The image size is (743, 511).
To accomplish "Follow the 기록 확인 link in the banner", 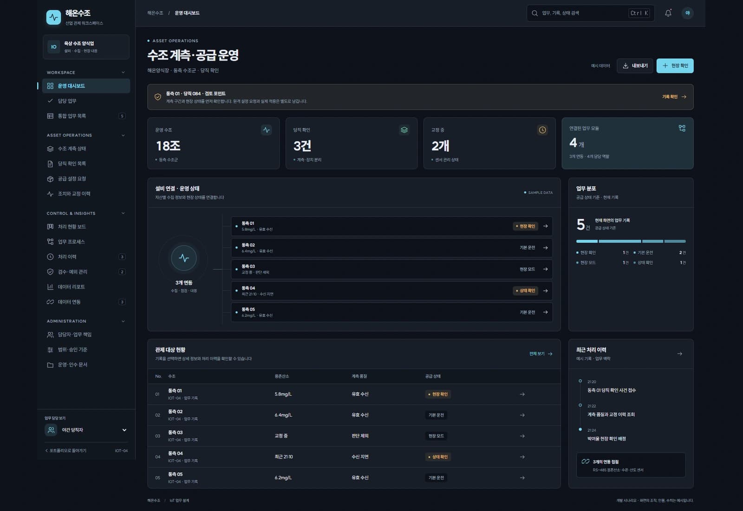I will tap(674, 97).
